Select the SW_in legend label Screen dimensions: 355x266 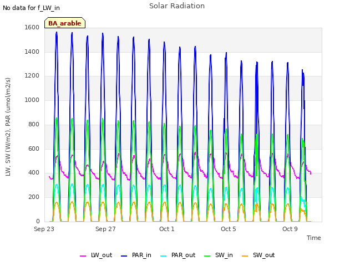(x=224, y=255)
